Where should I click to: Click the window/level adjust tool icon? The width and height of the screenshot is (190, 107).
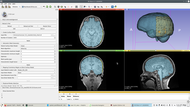point(85,7)
